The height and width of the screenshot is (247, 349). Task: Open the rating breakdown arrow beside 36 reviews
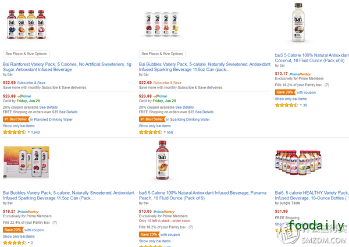point(300,105)
